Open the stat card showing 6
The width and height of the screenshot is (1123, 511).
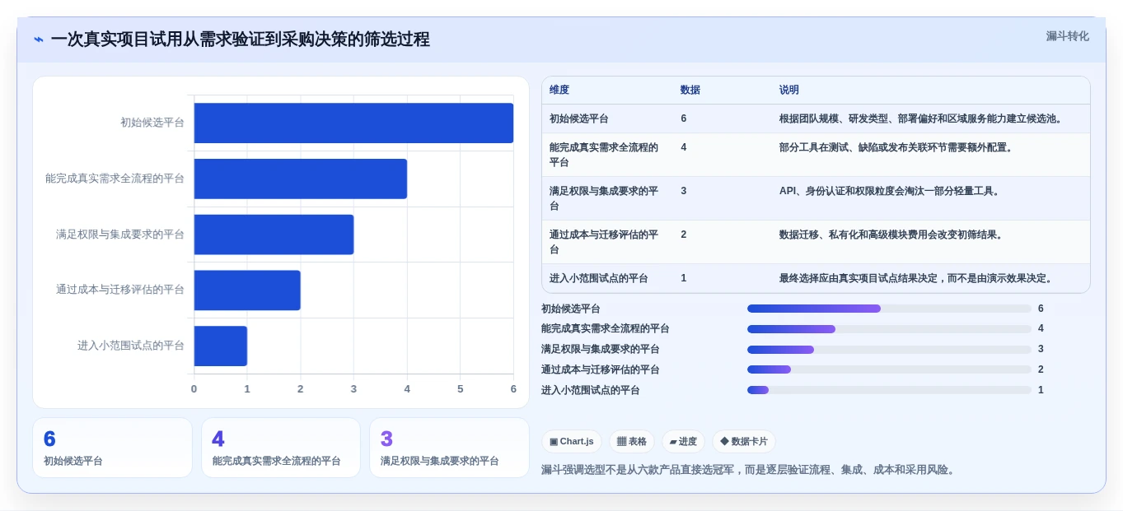(113, 448)
